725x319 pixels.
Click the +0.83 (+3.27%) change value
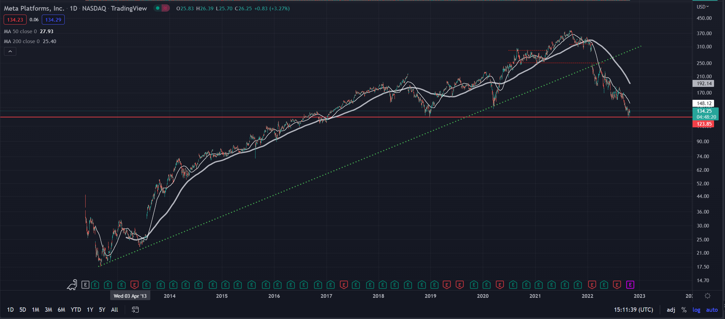tap(272, 9)
